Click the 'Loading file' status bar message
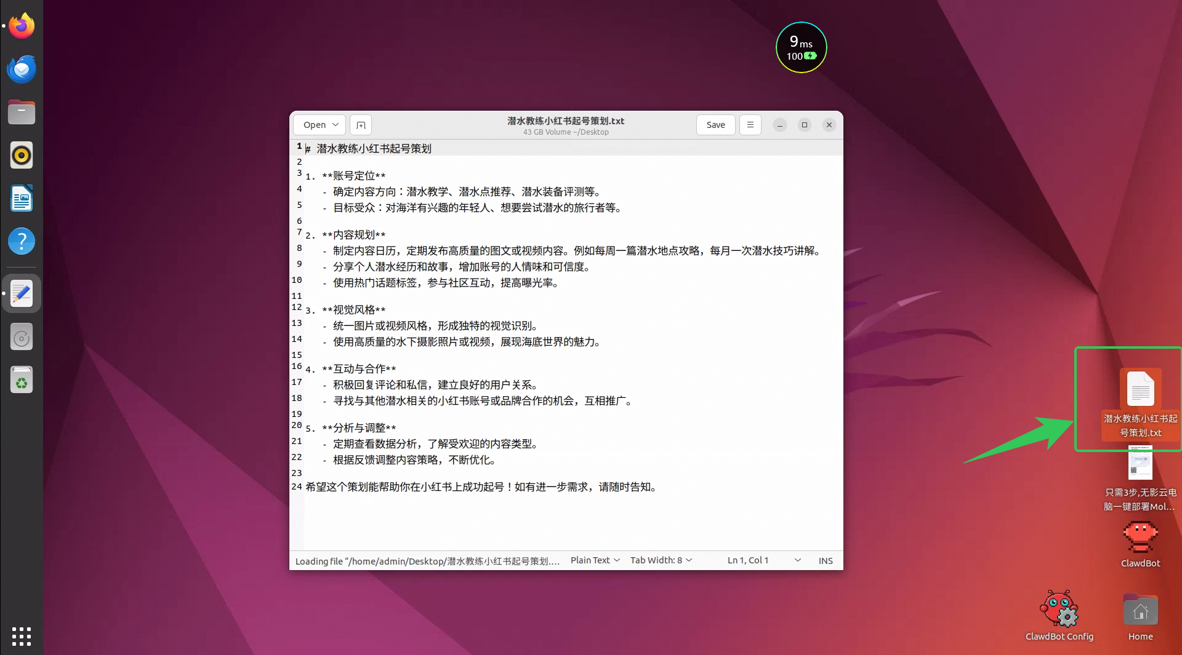 [x=428, y=561]
